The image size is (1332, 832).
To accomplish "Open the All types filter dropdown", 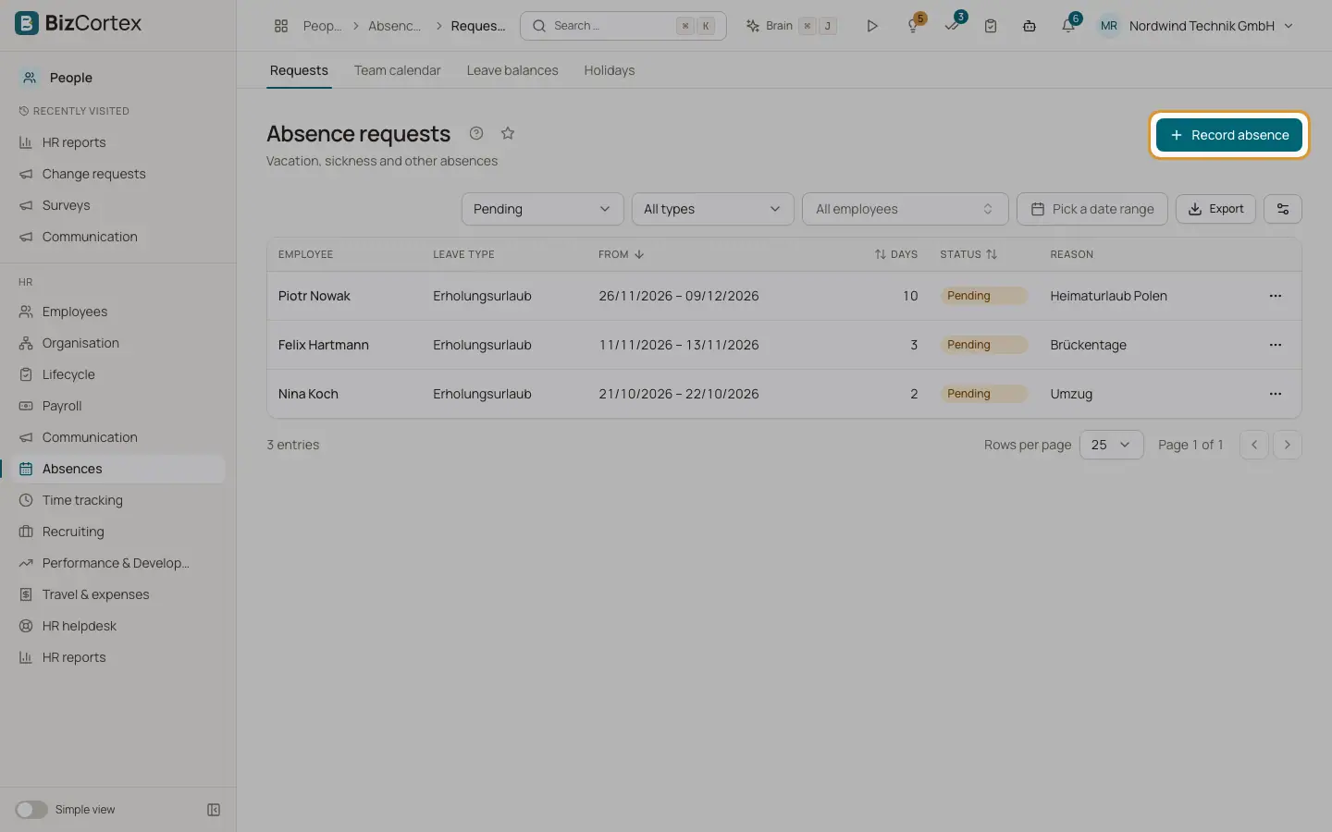I will click(712, 209).
